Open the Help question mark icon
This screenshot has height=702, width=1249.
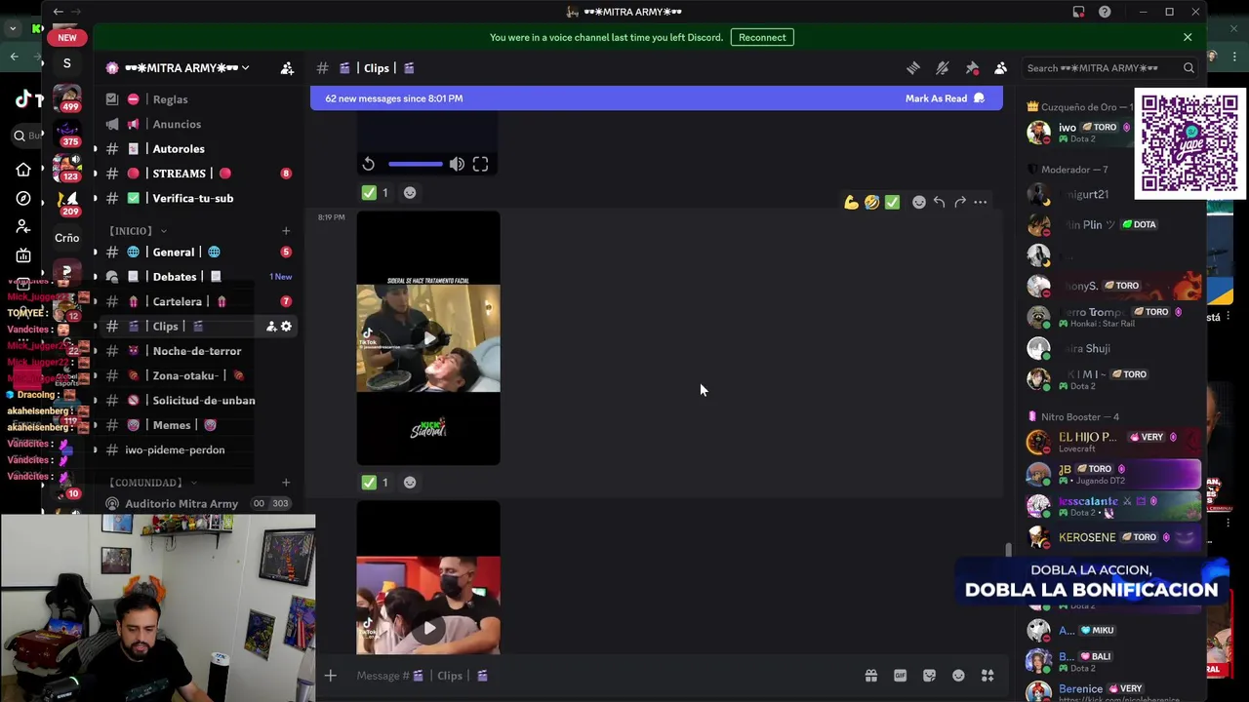click(x=1105, y=12)
